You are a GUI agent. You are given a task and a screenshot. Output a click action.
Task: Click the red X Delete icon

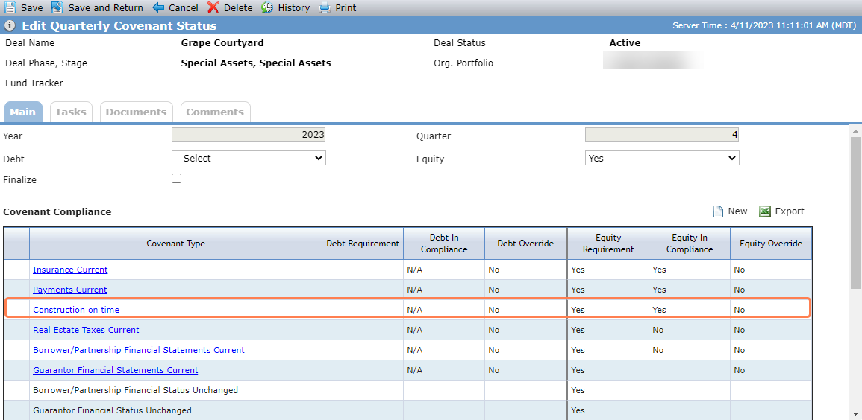[x=213, y=7]
